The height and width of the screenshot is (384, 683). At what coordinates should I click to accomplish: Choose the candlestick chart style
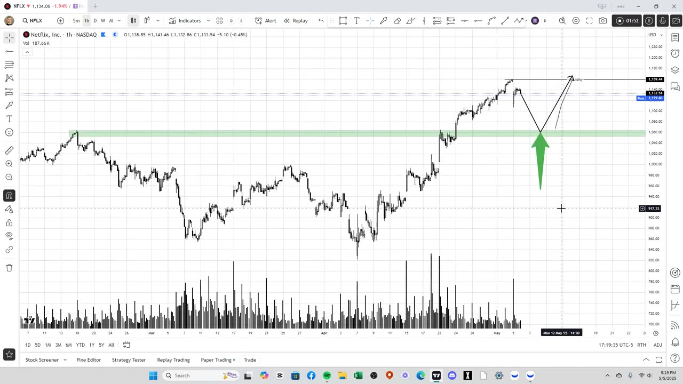133,21
